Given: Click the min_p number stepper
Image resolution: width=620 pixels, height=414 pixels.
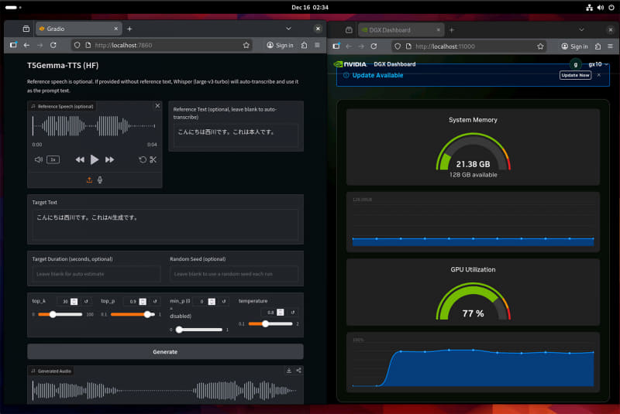Looking at the screenshot, I should [x=212, y=302].
